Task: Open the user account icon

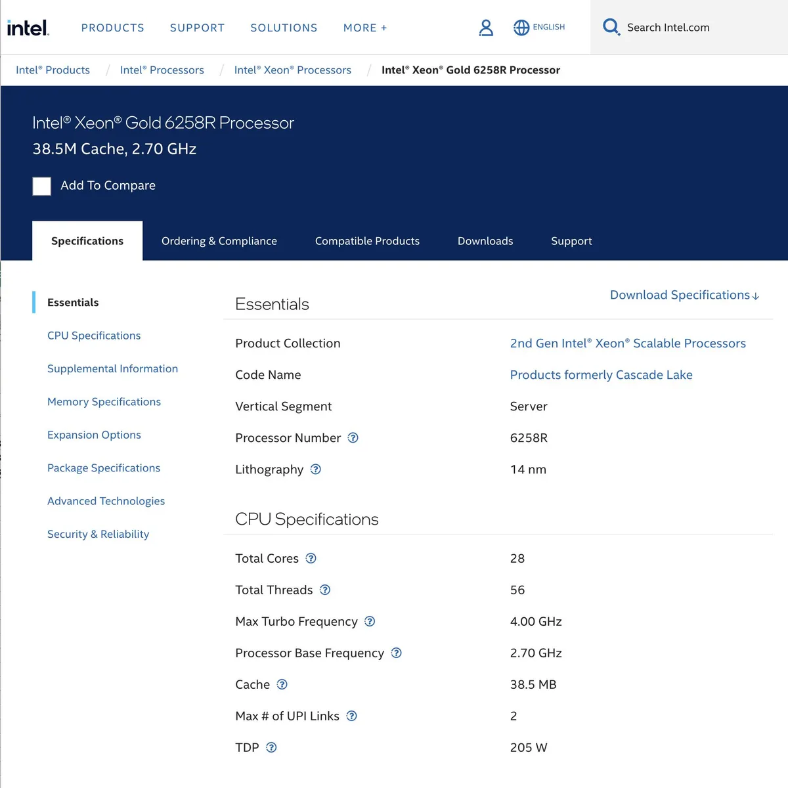Action: [x=486, y=28]
